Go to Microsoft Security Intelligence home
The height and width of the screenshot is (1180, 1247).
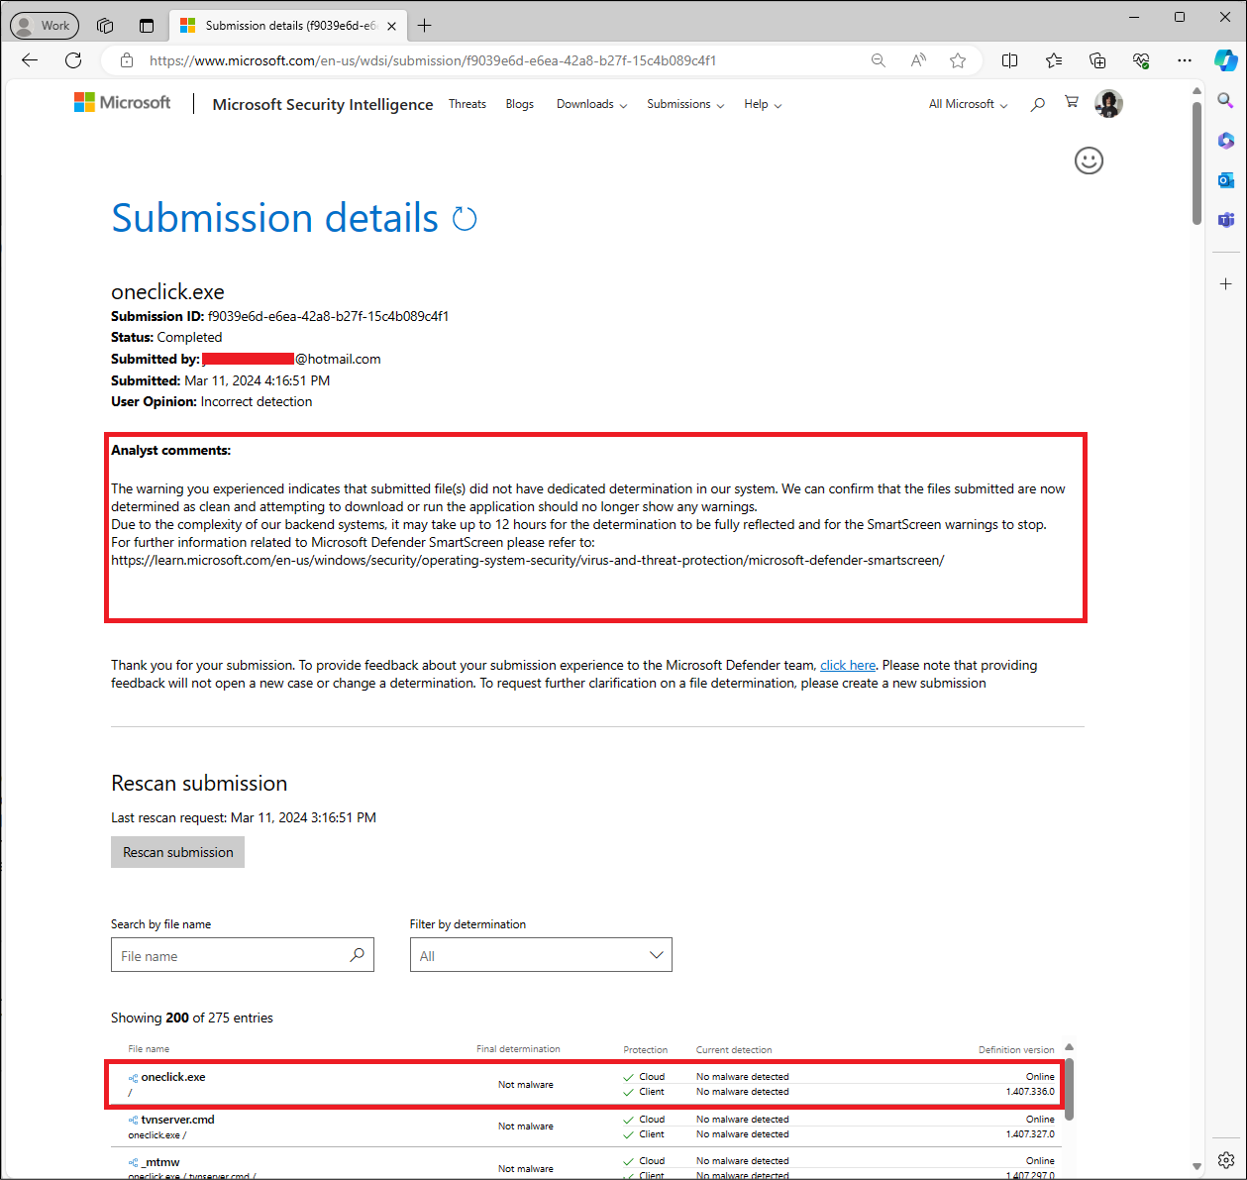coord(323,104)
